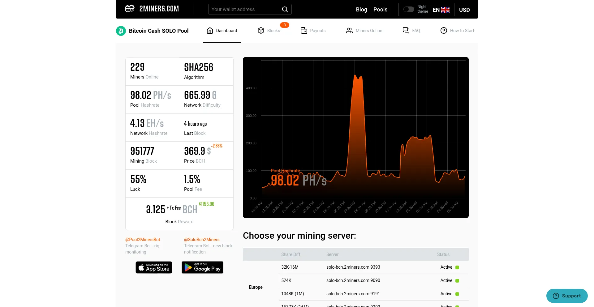Click the Payouts wallet icon
Screen dimensions: 594x307
coord(304,31)
